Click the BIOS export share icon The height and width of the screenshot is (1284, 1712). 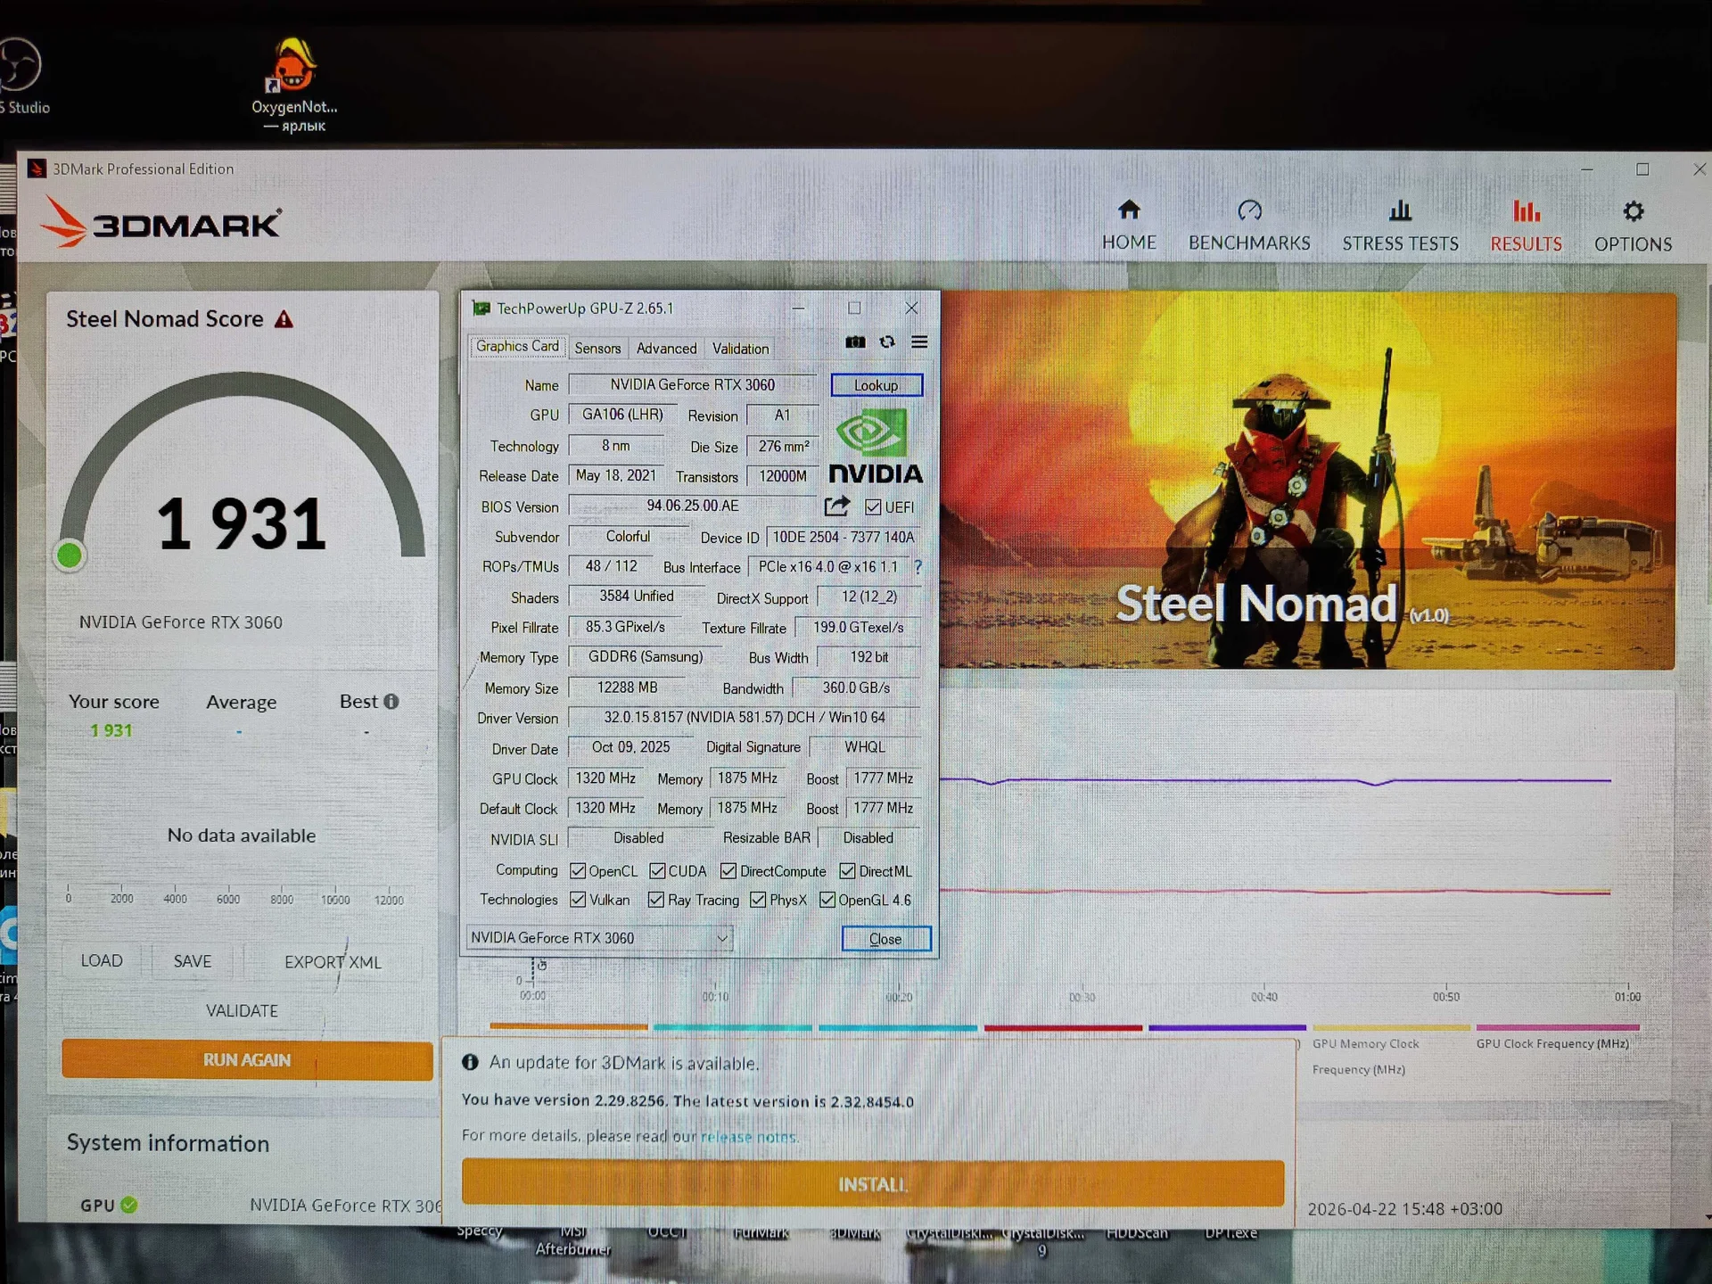point(836,506)
